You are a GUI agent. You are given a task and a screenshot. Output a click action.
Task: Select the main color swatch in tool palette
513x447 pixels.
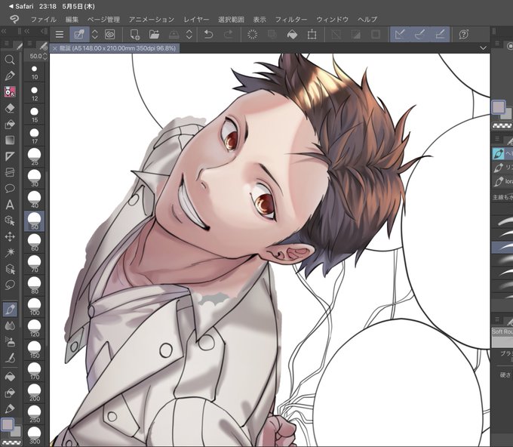click(x=8, y=425)
